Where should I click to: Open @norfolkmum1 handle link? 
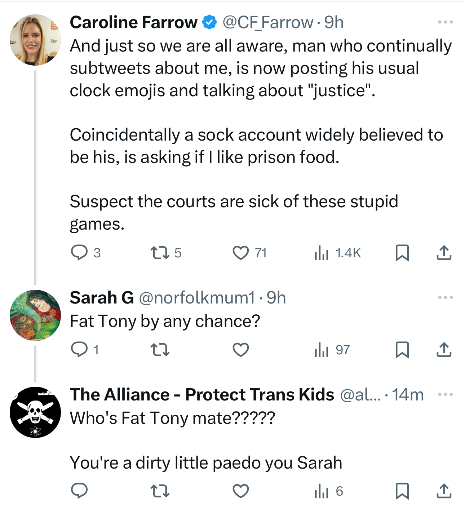tap(197, 298)
